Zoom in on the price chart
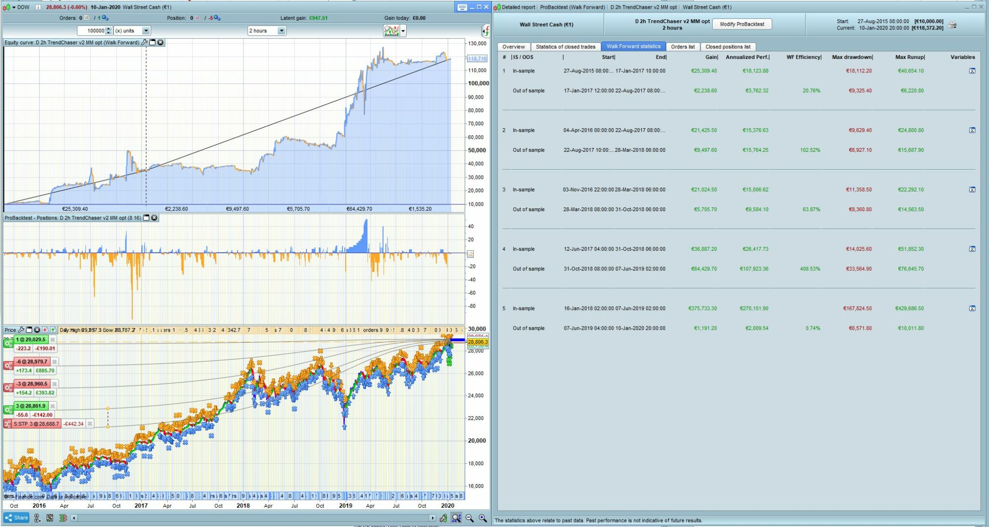 tap(482, 518)
